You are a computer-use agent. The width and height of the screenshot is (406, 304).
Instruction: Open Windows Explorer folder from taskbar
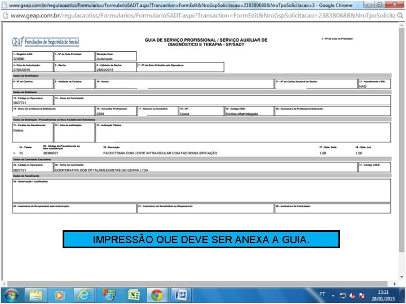(36, 295)
